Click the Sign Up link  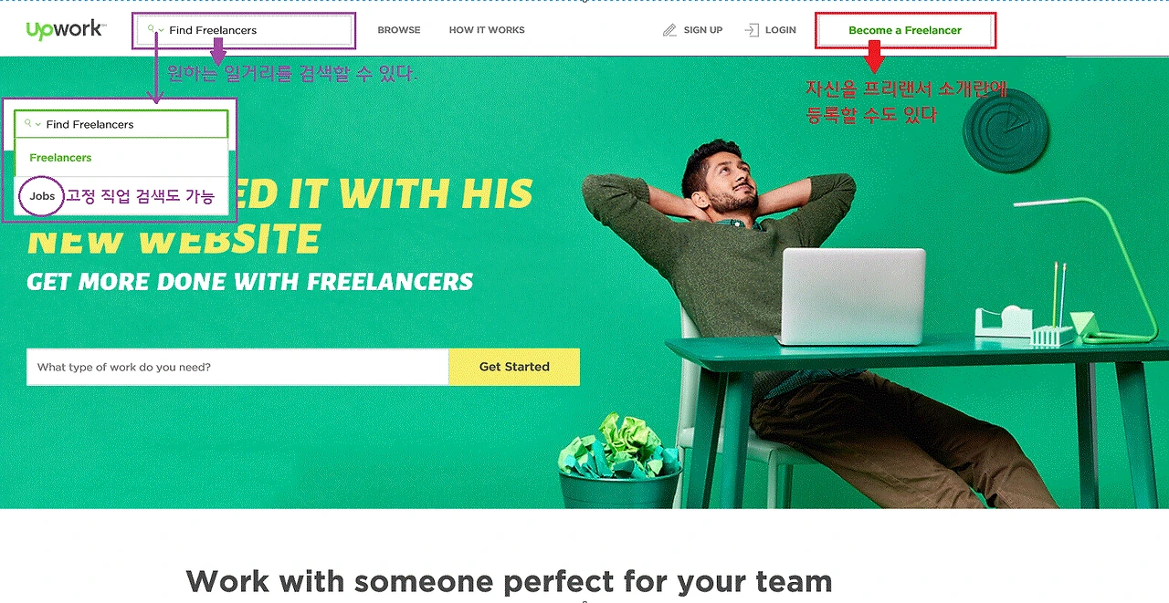pyautogui.click(x=703, y=30)
